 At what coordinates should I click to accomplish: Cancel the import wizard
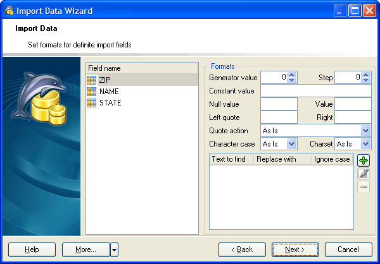(348, 249)
